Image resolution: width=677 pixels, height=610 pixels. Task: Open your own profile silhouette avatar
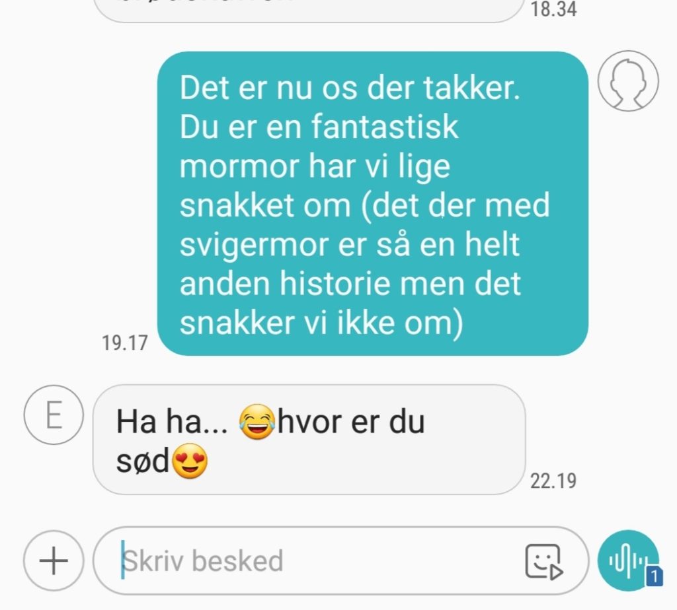(628, 81)
